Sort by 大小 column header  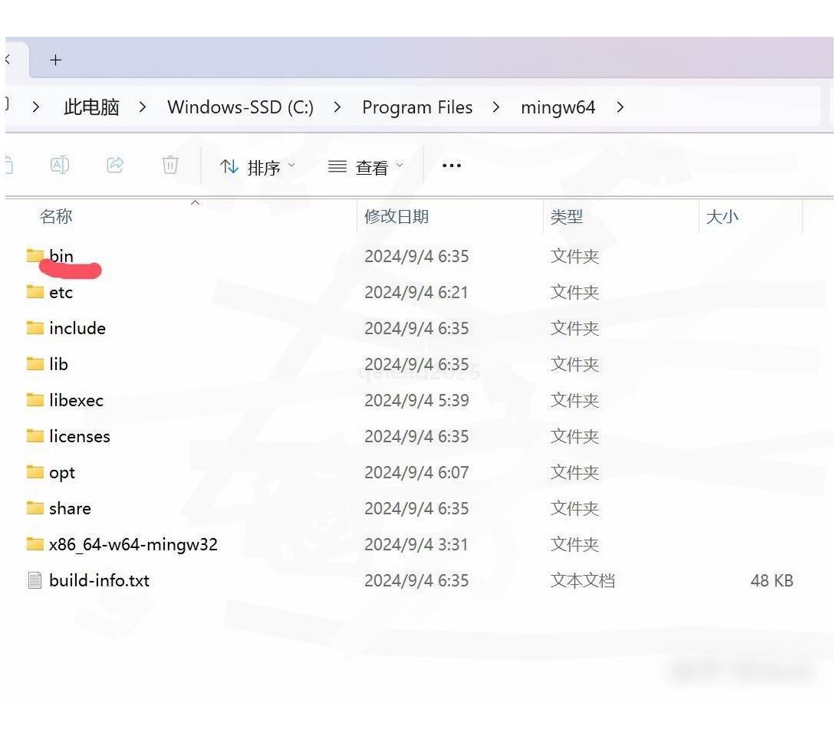coord(722,217)
